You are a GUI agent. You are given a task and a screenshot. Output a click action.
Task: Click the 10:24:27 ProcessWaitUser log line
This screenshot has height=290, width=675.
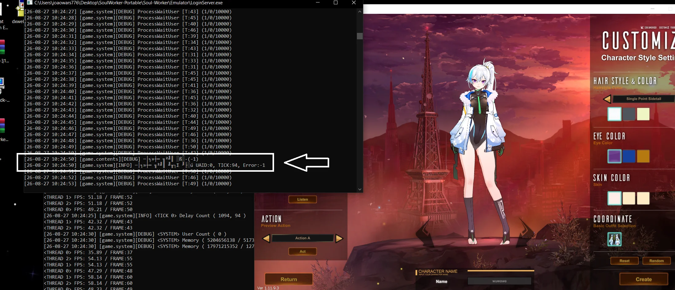[x=128, y=12]
